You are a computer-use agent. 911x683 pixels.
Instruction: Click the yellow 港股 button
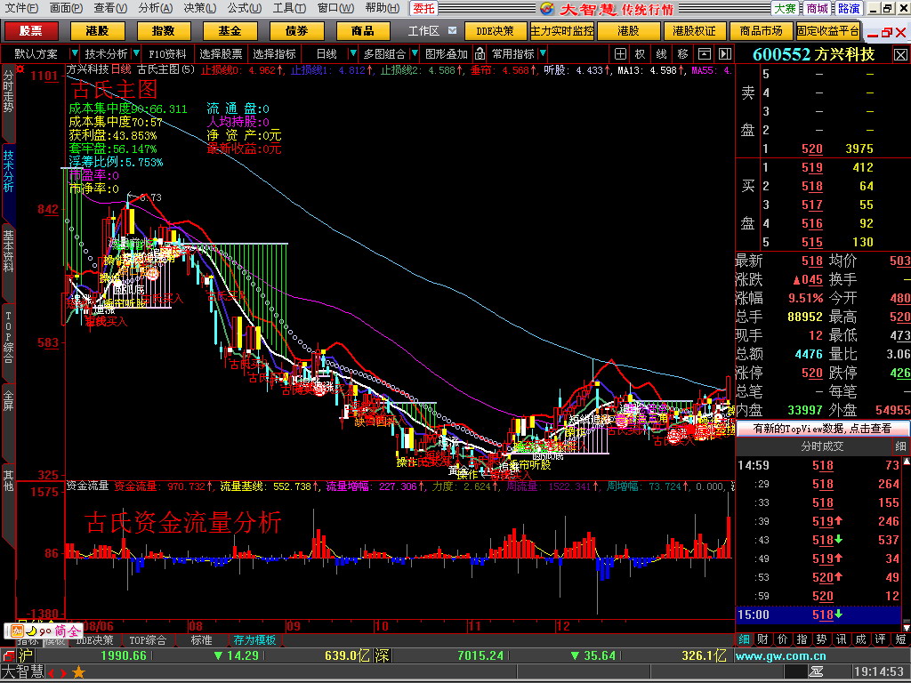97,31
